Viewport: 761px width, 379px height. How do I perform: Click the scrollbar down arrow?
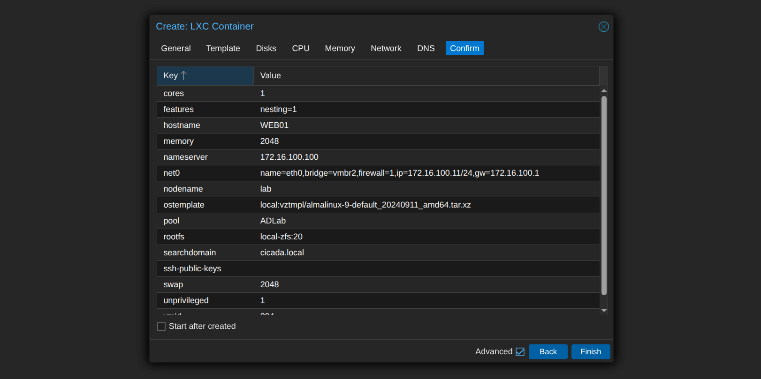[x=604, y=310]
